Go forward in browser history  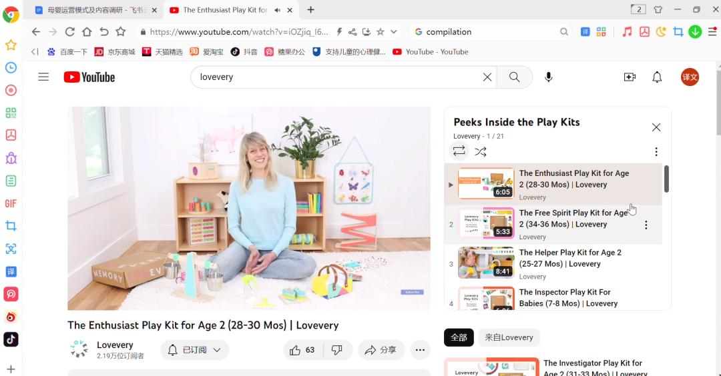click(x=53, y=32)
